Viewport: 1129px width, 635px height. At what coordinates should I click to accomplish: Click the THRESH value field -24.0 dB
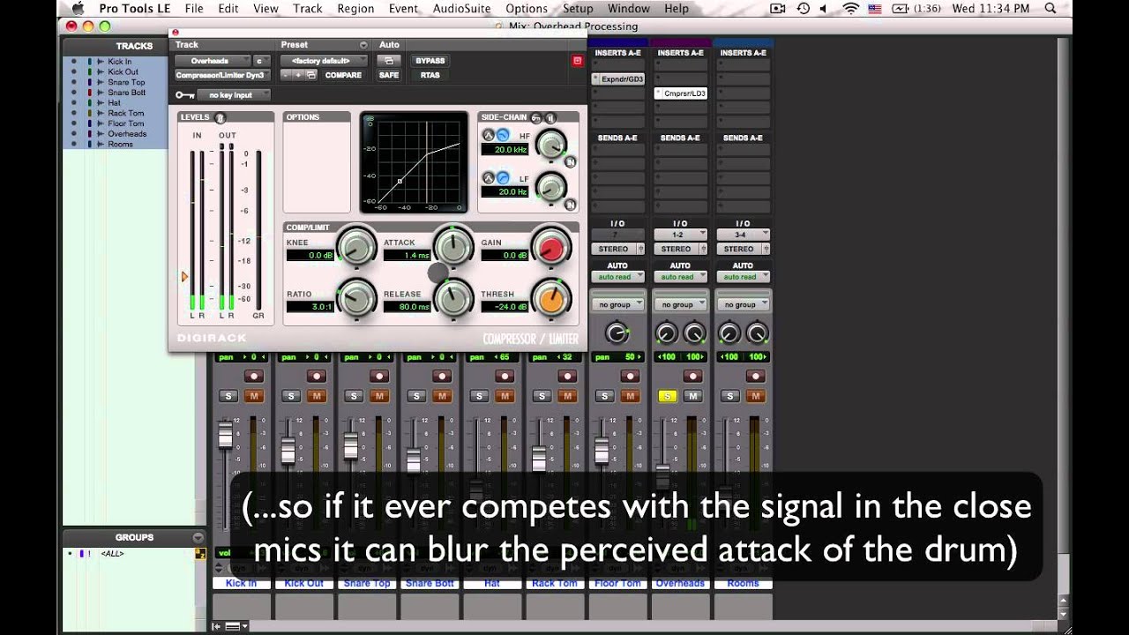pyautogui.click(x=504, y=307)
